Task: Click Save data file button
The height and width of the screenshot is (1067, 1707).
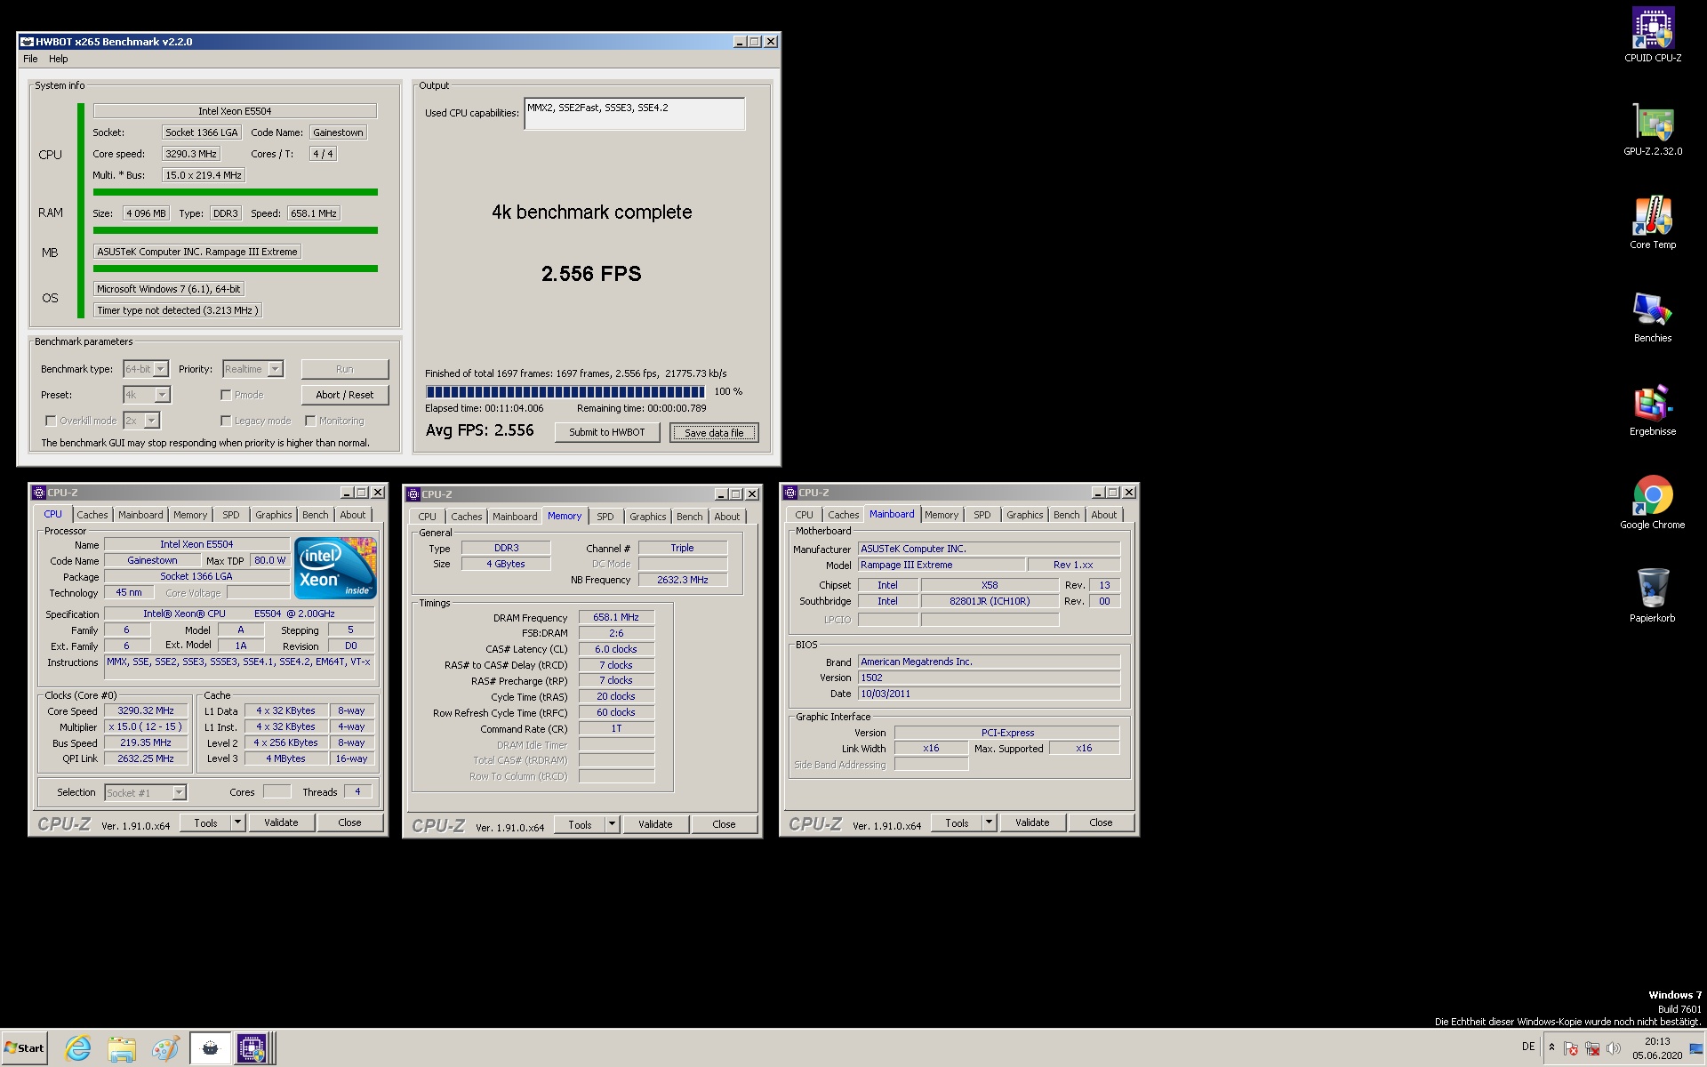Action: [x=714, y=433]
